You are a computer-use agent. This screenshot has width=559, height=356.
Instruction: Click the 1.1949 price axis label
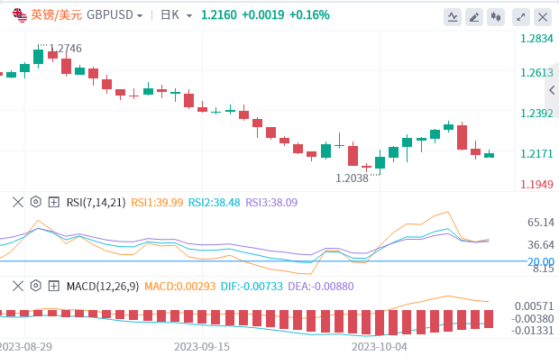point(536,185)
